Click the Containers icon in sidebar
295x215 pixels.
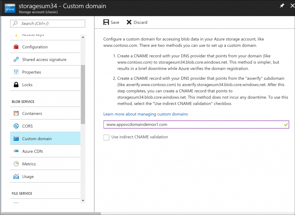pyautogui.click(x=16, y=113)
